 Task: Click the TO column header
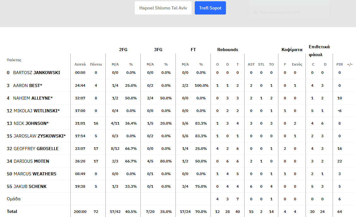pyautogui.click(x=271, y=64)
